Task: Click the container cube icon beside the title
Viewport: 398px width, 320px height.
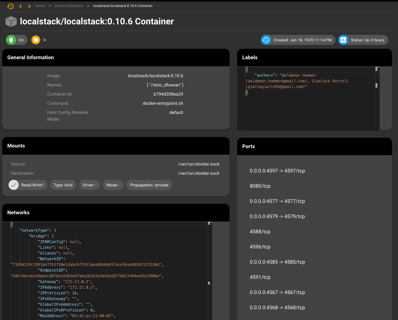Action: click(11, 22)
